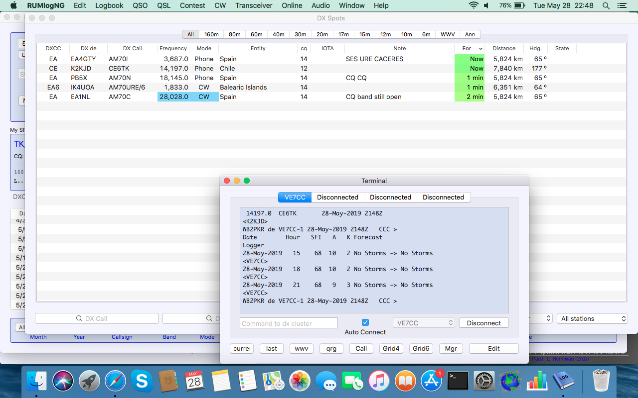
Task: Open Notes app in the dock
Action: coord(221,382)
